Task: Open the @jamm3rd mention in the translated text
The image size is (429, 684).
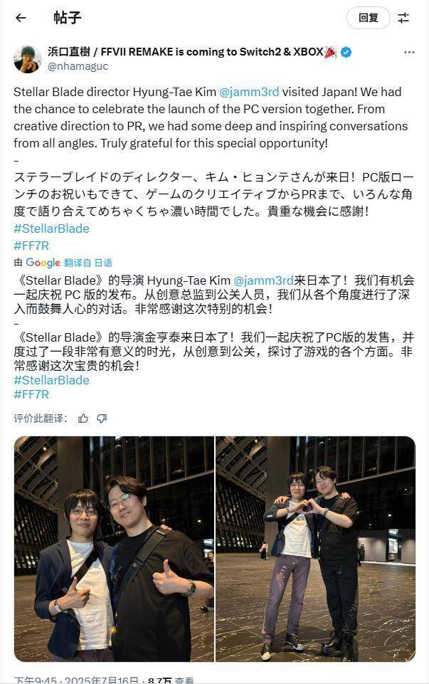Action: (263, 280)
